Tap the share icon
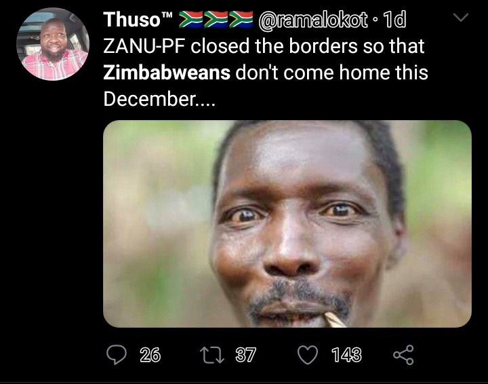 (x=403, y=355)
